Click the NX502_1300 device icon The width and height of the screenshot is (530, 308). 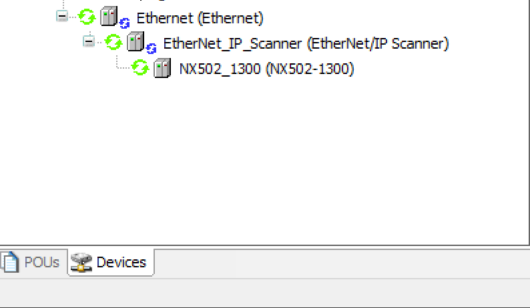pos(162,68)
